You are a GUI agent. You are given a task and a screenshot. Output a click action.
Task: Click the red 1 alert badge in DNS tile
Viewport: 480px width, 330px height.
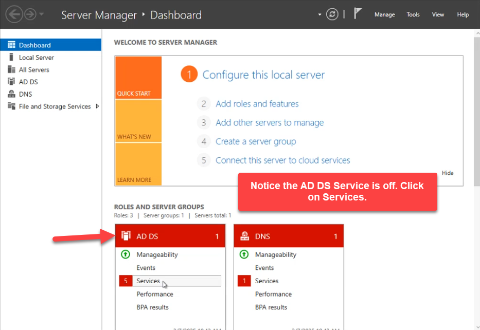[x=244, y=281]
